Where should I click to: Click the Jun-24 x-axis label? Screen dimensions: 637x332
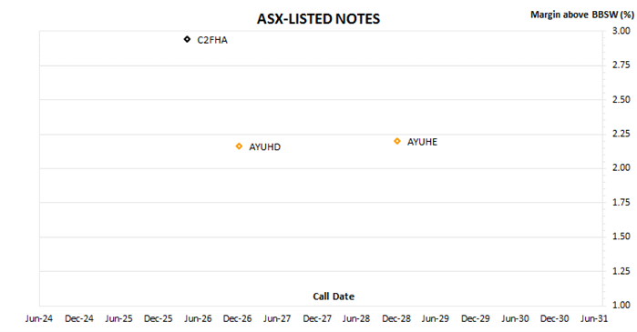click(39, 318)
